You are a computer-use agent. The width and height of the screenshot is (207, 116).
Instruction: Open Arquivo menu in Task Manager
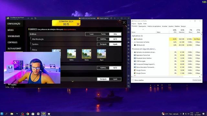point(134,24)
